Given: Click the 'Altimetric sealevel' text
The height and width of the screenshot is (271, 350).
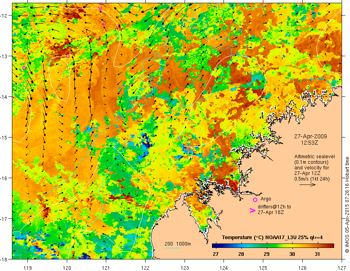Looking at the screenshot, I should [315, 157].
